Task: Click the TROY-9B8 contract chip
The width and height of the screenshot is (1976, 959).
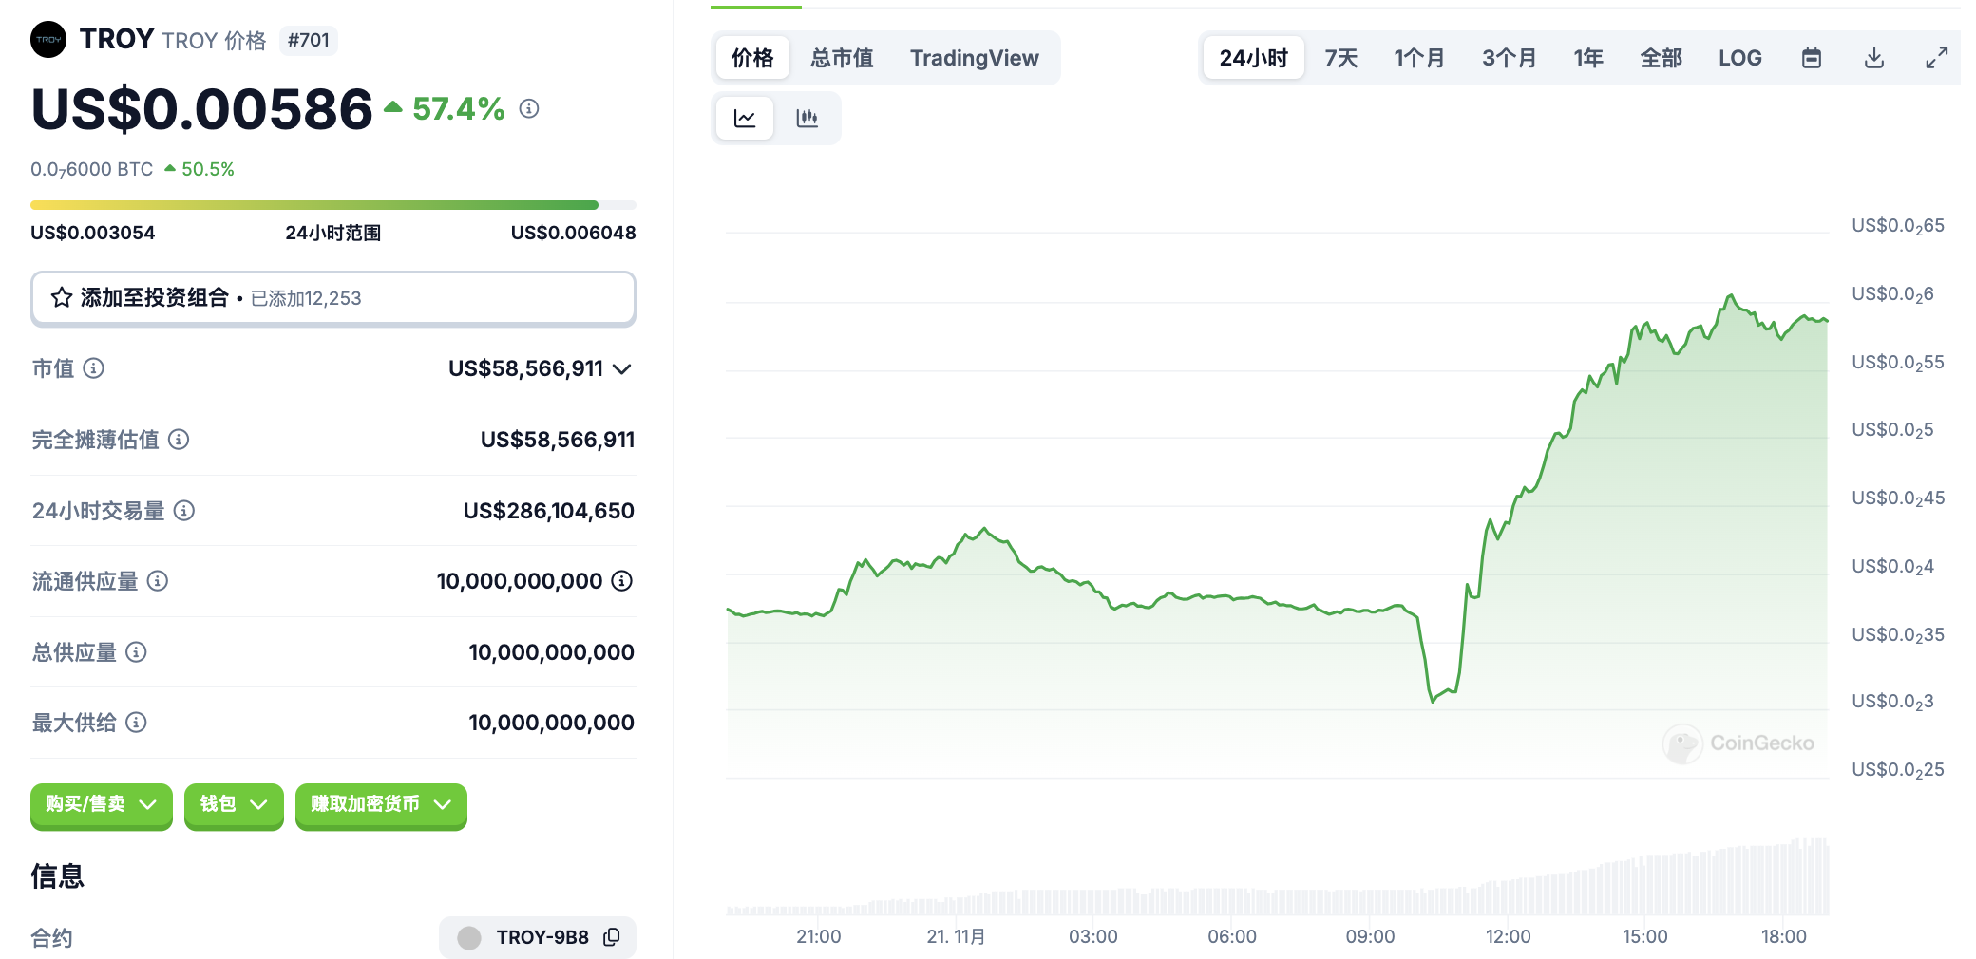Action: 538,937
